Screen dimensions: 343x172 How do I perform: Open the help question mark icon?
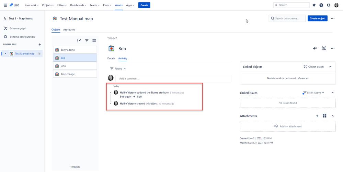click(321, 5)
